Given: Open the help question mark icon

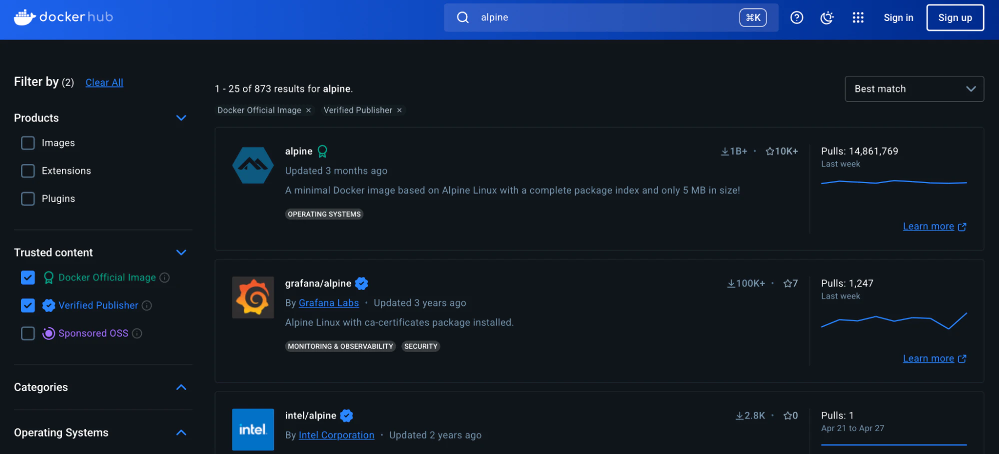Looking at the screenshot, I should 797,17.
